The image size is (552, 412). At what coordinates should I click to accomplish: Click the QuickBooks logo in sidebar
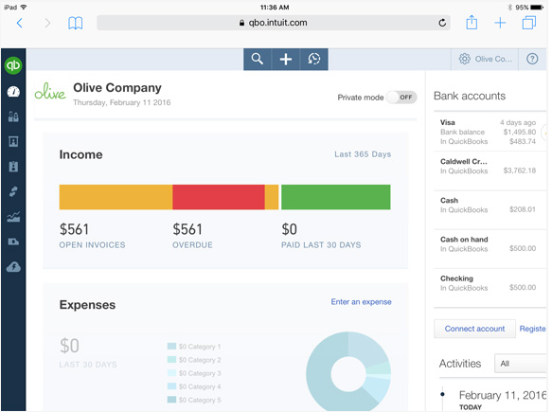[13, 65]
